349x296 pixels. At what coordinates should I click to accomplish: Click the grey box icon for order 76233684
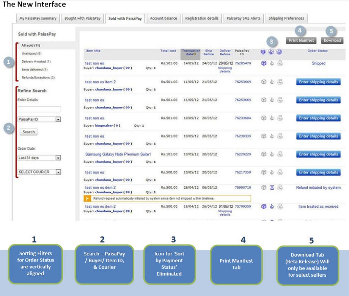point(264,118)
